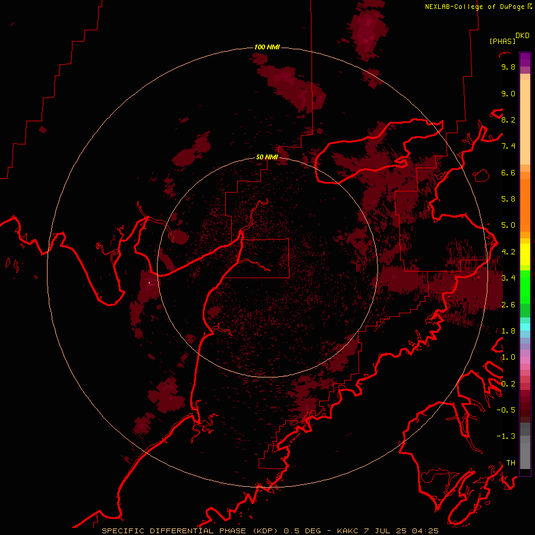Click the -0.5 value on color scale
The image size is (535, 535).
pos(506,410)
